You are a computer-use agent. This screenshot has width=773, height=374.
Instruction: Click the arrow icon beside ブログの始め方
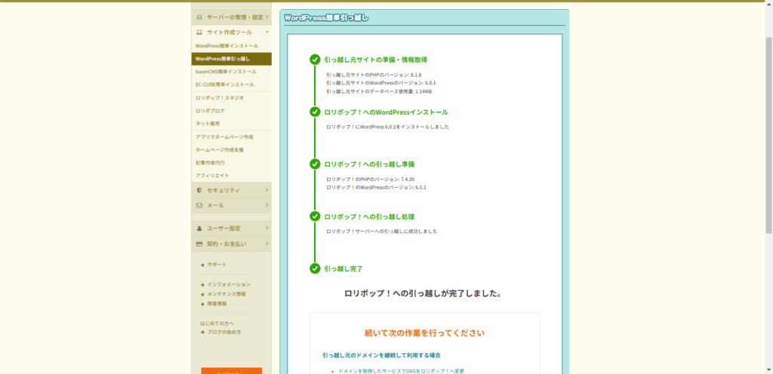[202, 333]
